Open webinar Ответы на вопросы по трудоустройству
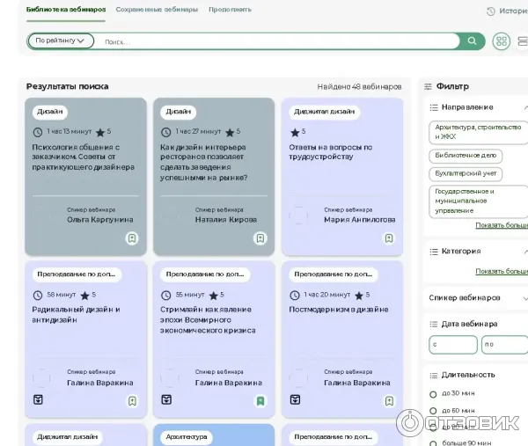Image resolution: width=528 pixels, height=446 pixels. click(x=330, y=152)
